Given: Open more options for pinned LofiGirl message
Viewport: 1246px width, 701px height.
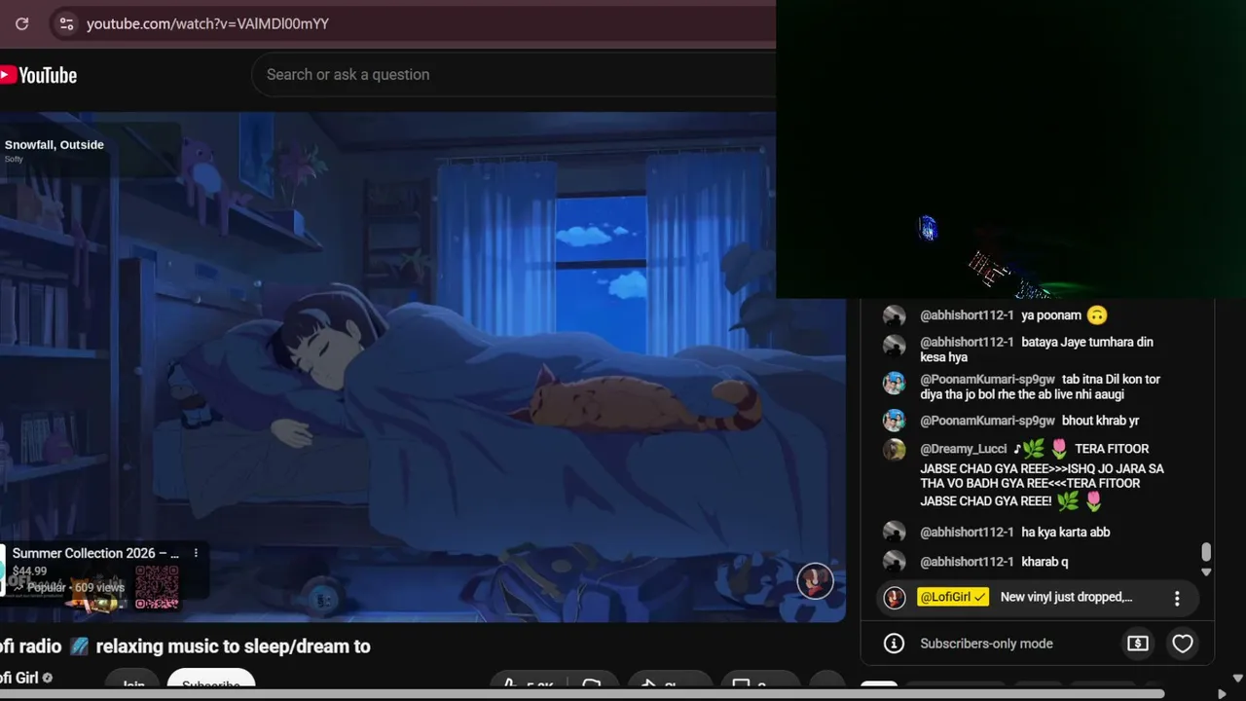Looking at the screenshot, I should (x=1177, y=598).
